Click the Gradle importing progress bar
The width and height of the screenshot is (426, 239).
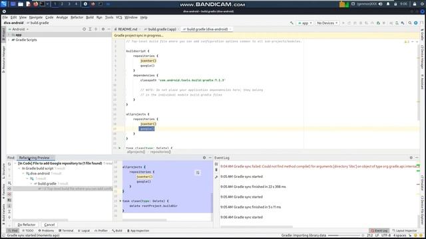[x=344, y=236]
